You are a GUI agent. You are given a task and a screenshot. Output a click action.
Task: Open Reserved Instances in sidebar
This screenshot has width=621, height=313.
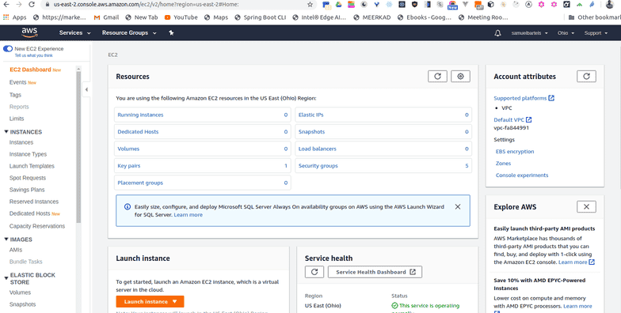(33, 202)
